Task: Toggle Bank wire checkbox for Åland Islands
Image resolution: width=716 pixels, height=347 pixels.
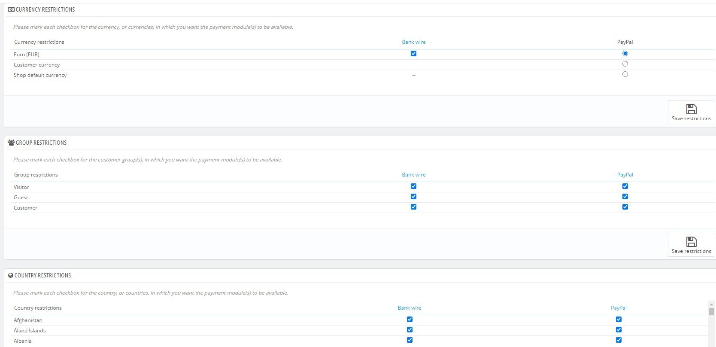Action: click(x=410, y=330)
